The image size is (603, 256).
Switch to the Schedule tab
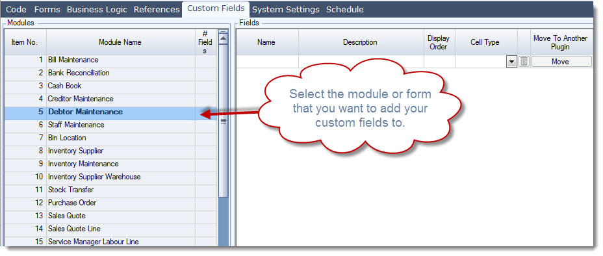(345, 10)
